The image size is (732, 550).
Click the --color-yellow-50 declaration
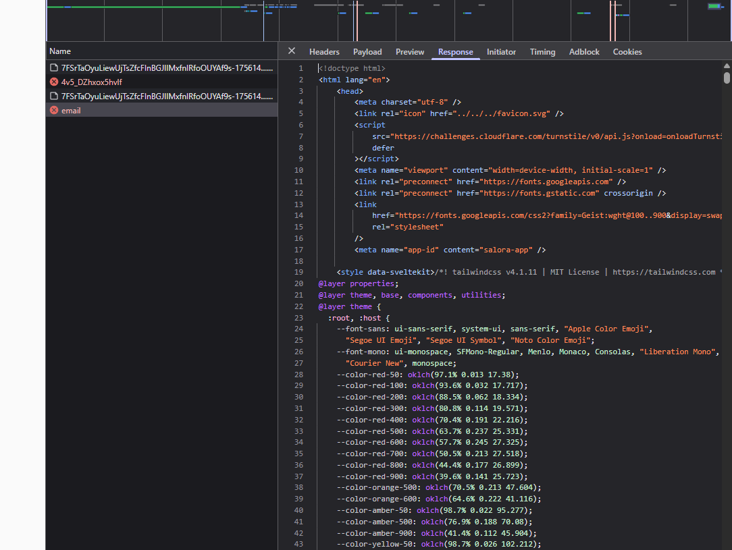coord(439,545)
